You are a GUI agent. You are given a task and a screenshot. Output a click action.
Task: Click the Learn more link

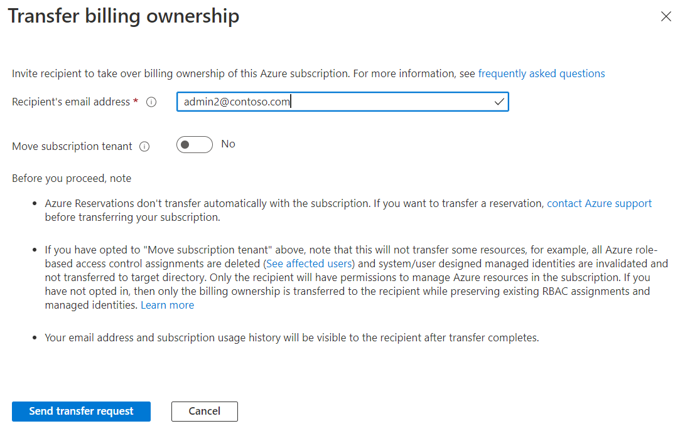coord(167,305)
